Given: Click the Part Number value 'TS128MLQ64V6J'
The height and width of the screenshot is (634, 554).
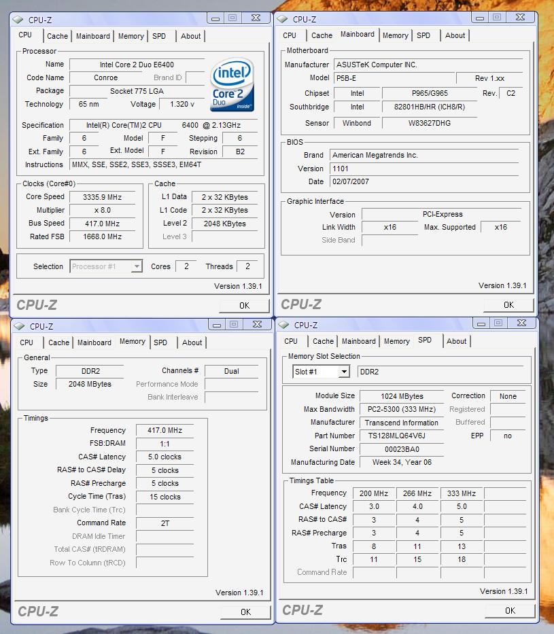Looking at the screenshot, I should (402, 436).
